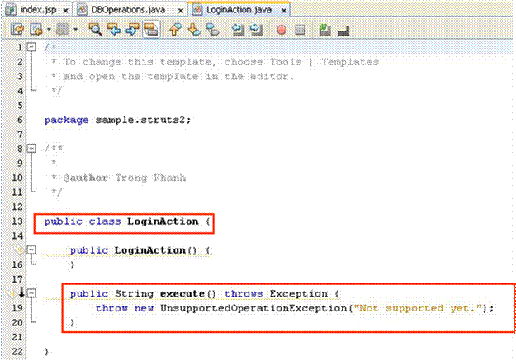Open the Back history dropdown arrow
This screenshot has height=361, width=516.
(49, 30)
